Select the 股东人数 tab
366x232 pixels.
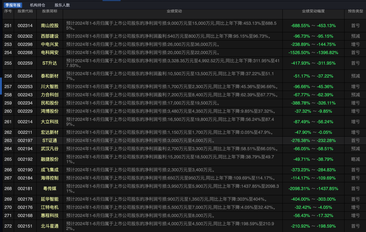[x=62, y=5]
